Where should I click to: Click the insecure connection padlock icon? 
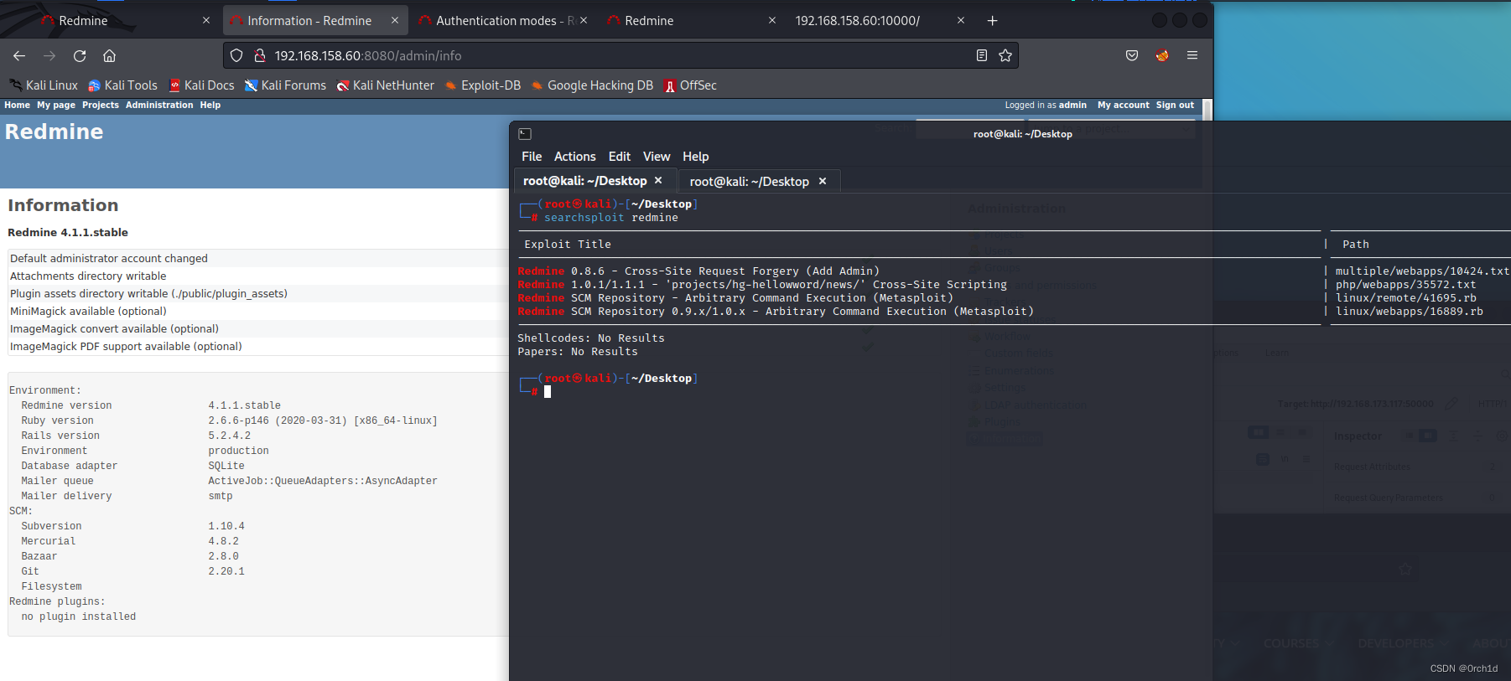pos(260,55)
